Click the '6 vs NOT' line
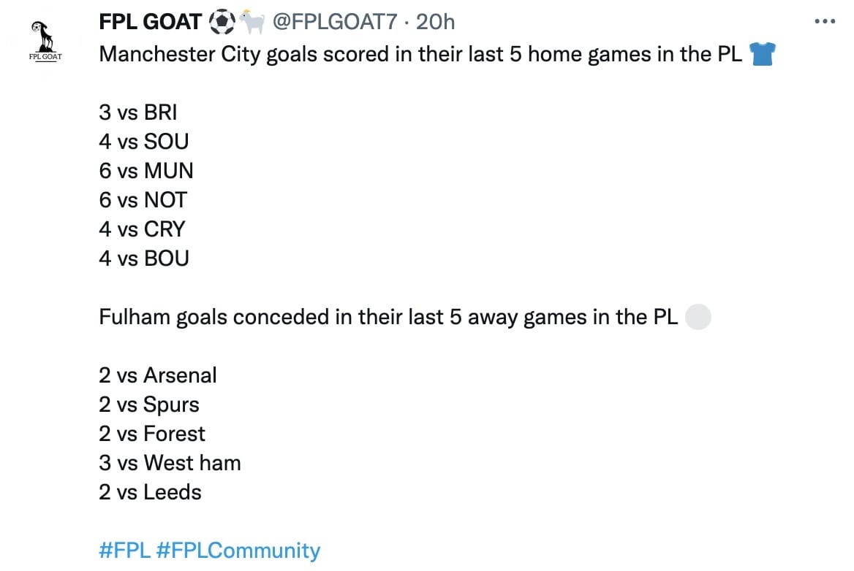Viewport: 854px width, 571px height. [143, 200]
